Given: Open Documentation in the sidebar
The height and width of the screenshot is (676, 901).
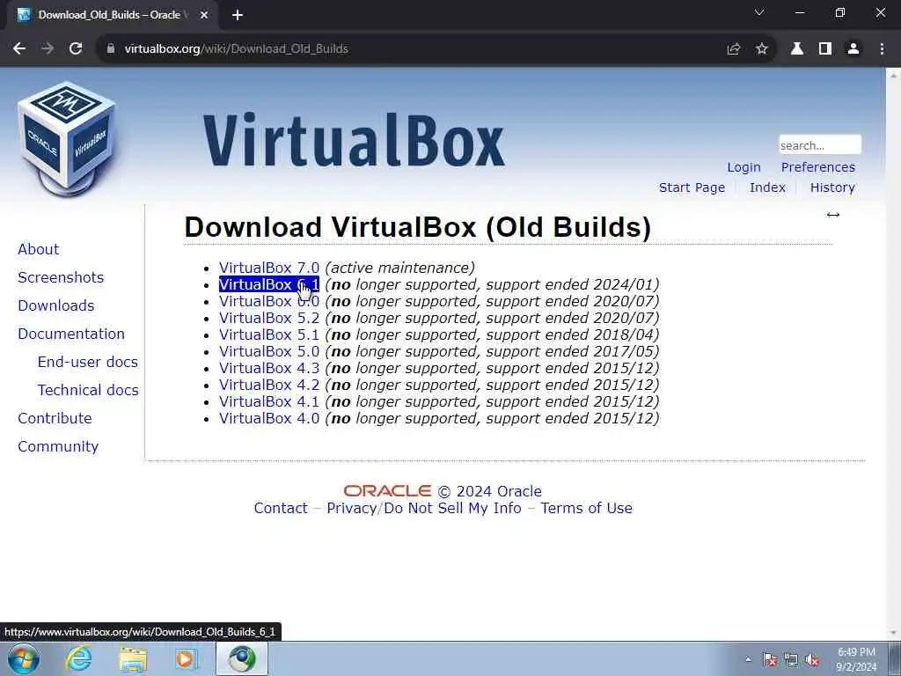Looking at the screenshot, I should (x=71, y=334).
